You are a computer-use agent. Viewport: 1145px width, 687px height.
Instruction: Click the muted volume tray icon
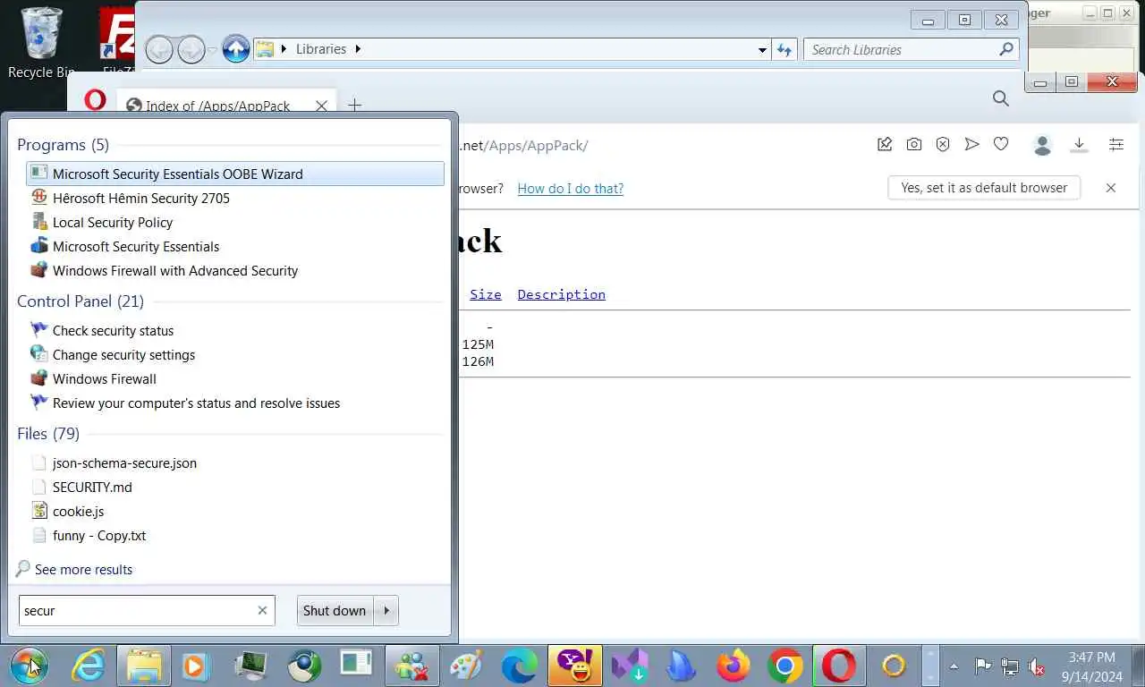[x=1038, y=666]
